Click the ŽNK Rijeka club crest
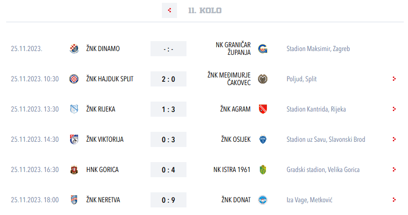Viewport: 408px width, 215px height. (x=74, y=109)
